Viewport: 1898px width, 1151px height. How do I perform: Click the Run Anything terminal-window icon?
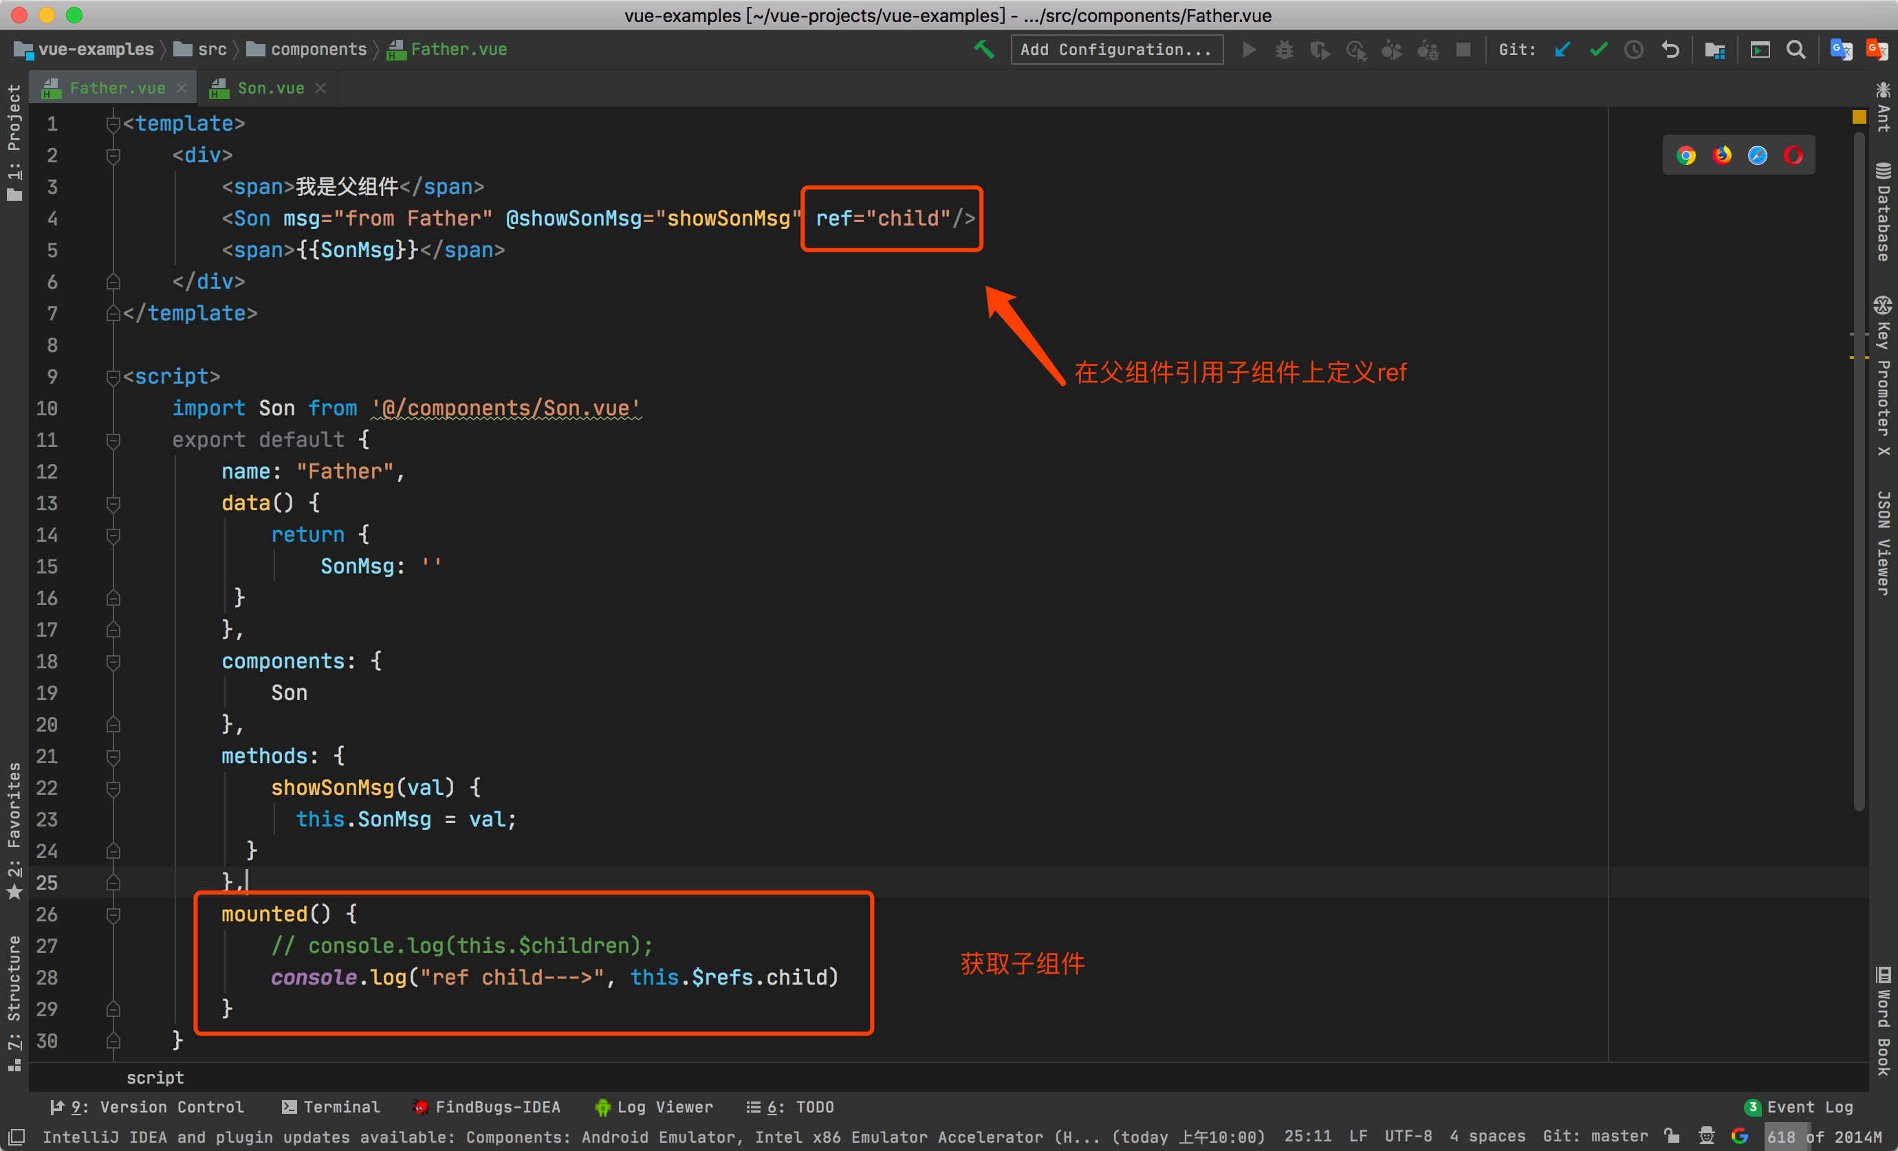click(1759, 50)
